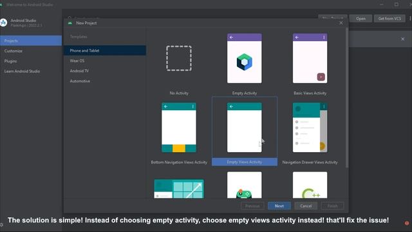Click the Templates heading text
The height and width of the screenshot is (232, 412).
pos(79,37)
